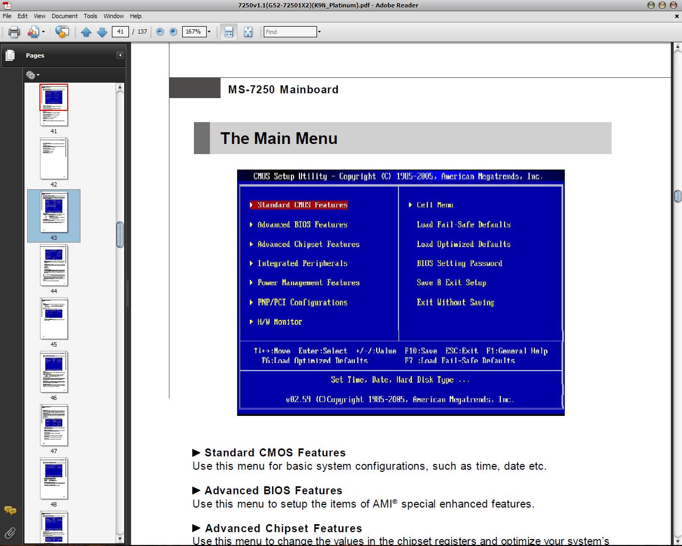Click 'Advanced BIOS Features' in BIOS image
The height and width of the screenshot is (546, 682).
pos(302,224)
